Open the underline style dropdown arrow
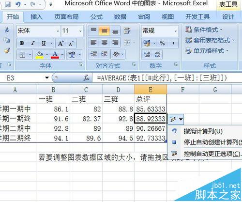Viewport: 242px width, 202px height. pos(51,43)
